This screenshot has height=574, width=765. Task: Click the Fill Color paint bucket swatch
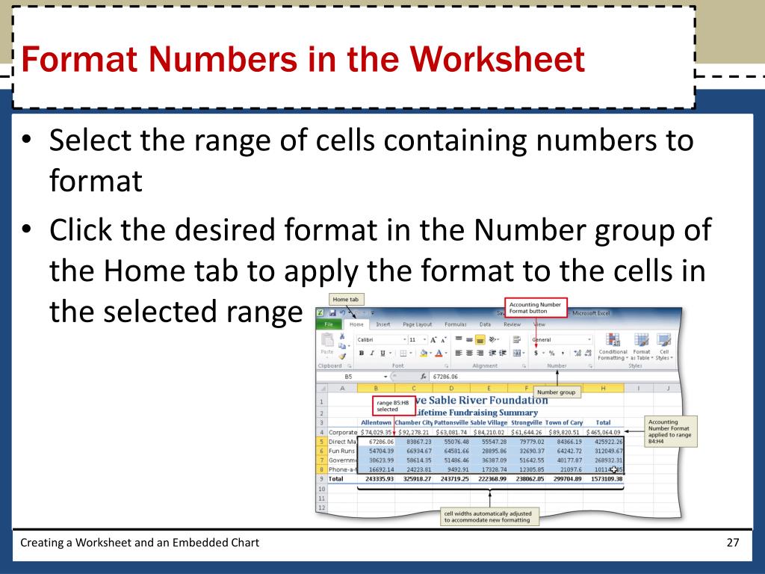pos(424,353)
